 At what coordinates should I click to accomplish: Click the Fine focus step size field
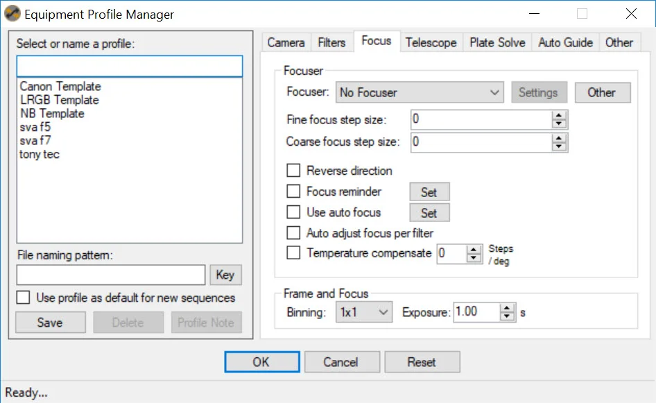[481, 120]
